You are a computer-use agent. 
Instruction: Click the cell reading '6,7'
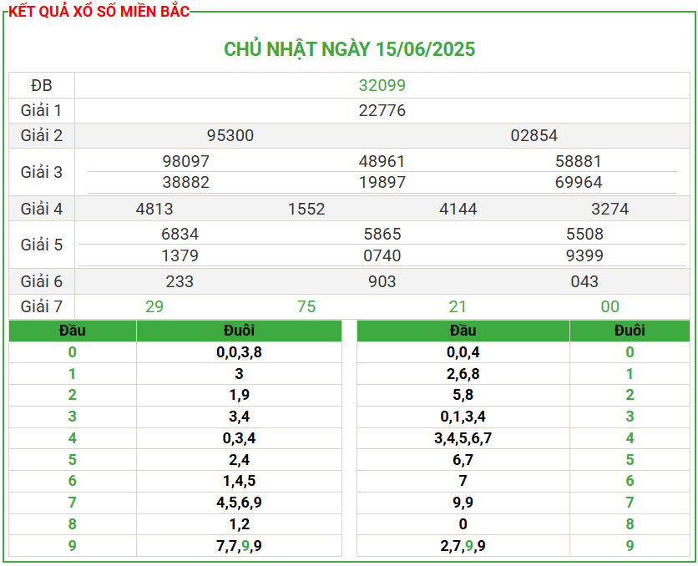point(463,460)
